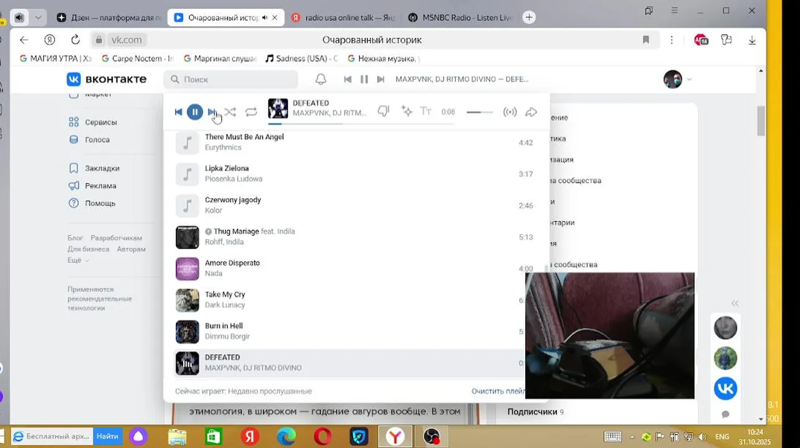Viewport: 800px width, 448px height.
Task: Open the Eurythmics artist link
Action: (x=223, y=147)
